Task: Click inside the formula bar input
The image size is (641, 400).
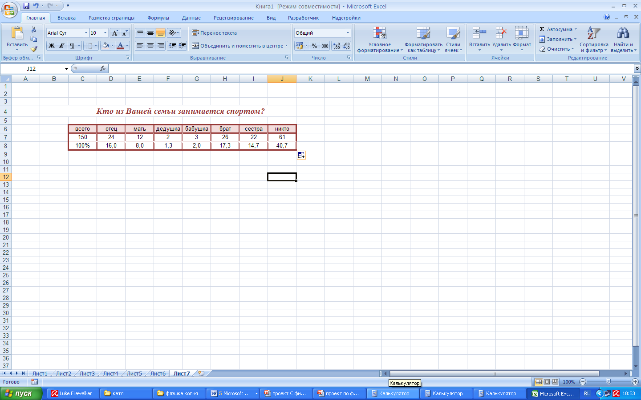Action: tap(371, 68)
